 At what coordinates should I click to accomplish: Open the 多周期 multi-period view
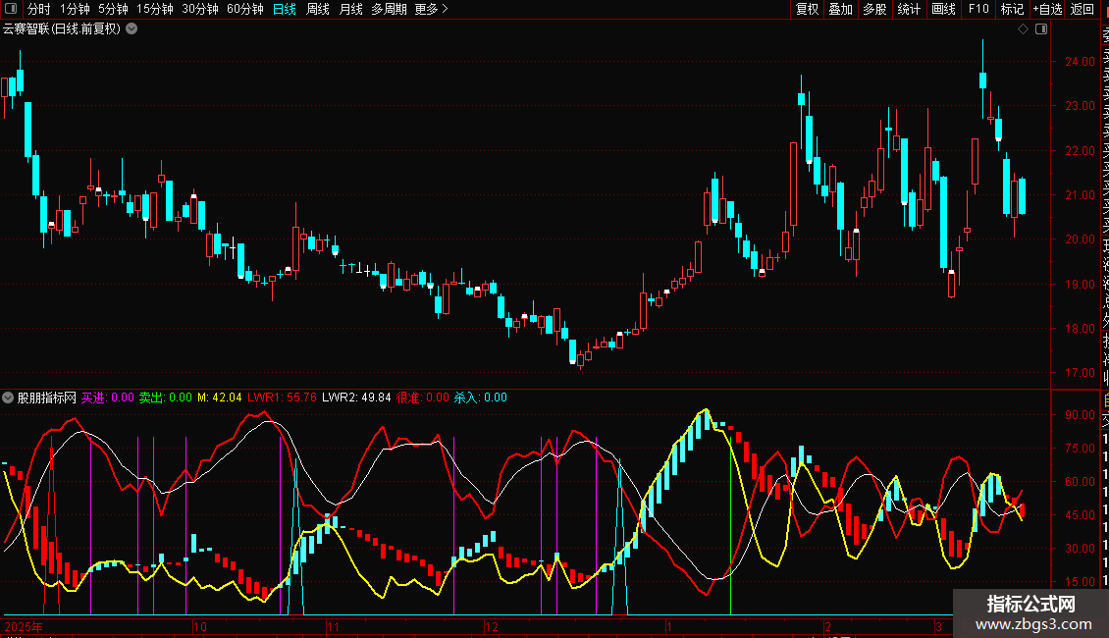pos(389,9)
